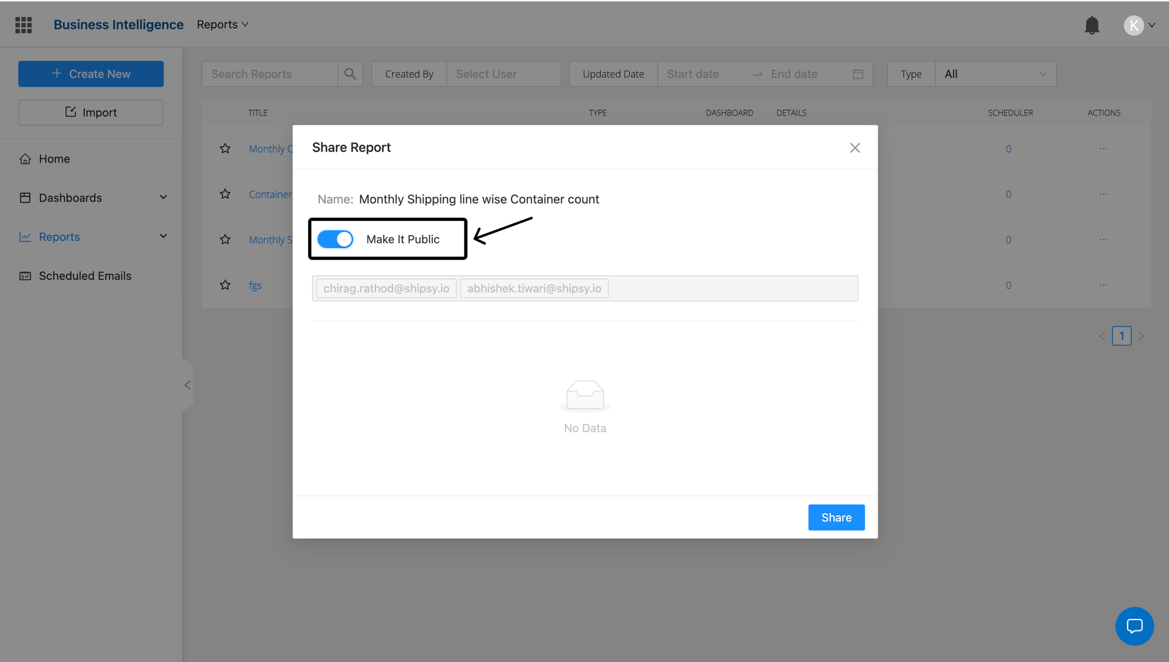1169x662 pixels.
Task: Open the apps grid launcher icon
Action: pos(23,25)
